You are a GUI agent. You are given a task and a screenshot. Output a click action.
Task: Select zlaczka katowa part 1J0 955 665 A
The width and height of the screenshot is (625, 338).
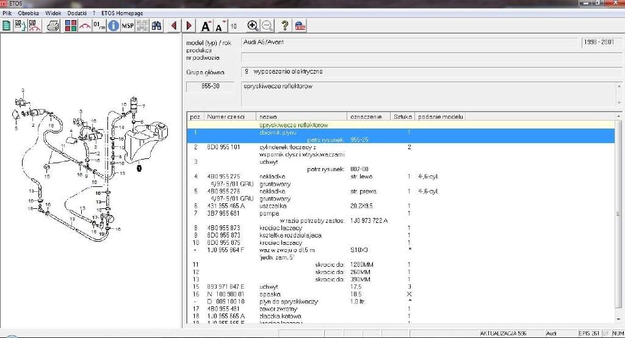(x=226, y=316)
